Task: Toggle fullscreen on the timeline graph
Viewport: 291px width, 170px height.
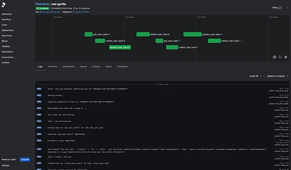Action: (x=280, y=57)
